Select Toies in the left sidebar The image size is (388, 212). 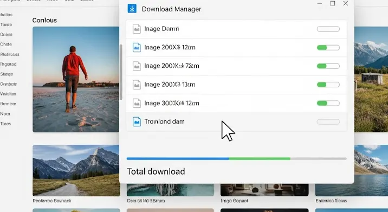[5, 124]
